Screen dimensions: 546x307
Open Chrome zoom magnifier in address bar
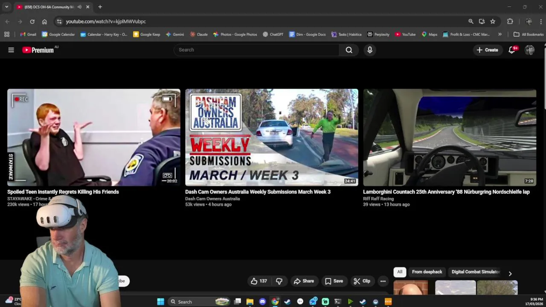pyautogui.click(x=471, y=21)
